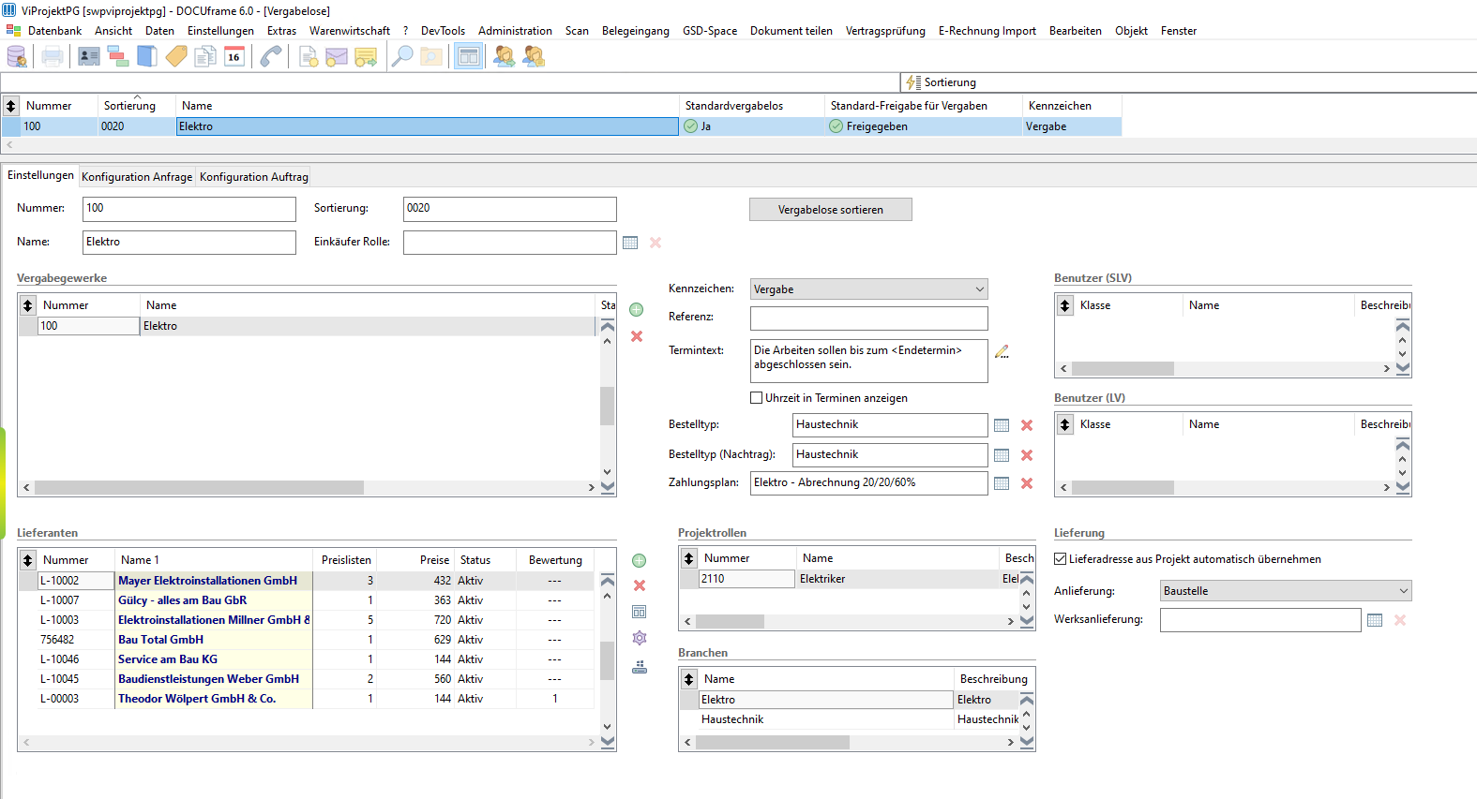This screenshot has height=799, width=1477.
Task: Click the users with note icon
Action: tap(534, 56)
